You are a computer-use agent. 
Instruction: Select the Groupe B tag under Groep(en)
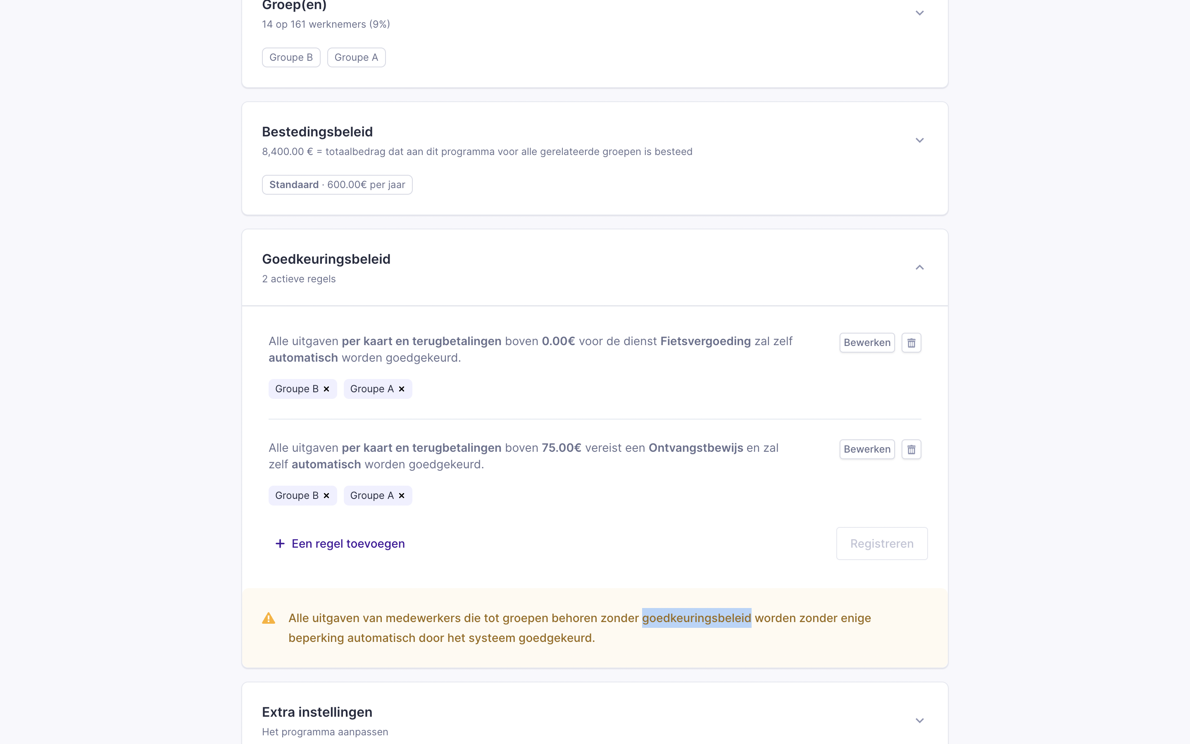coord(291,57)
